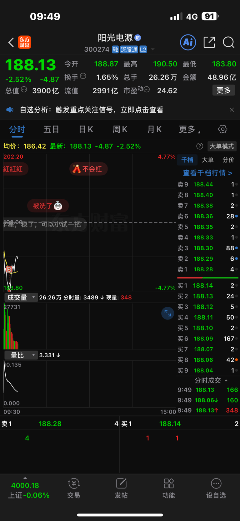Open chart settings gear icon
240x521 pixels.
click(x=222, y=129)
